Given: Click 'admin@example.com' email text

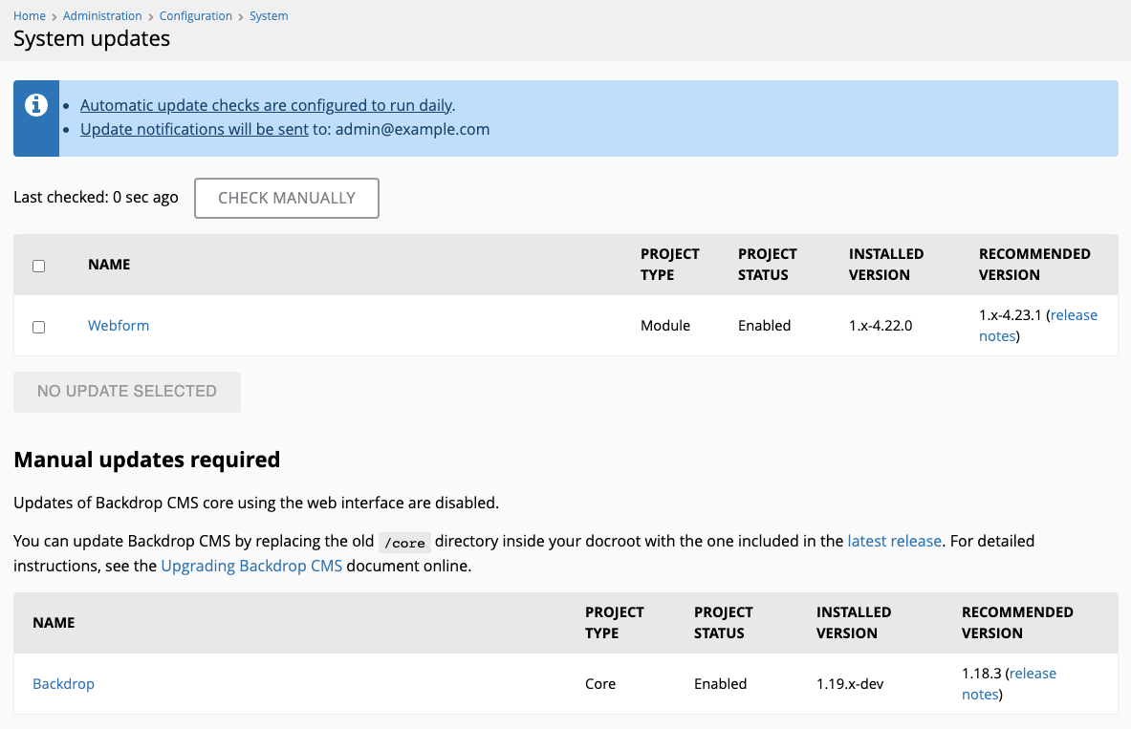Looking at the screenshot, I should pyautogui.click(x=413, y=129).
